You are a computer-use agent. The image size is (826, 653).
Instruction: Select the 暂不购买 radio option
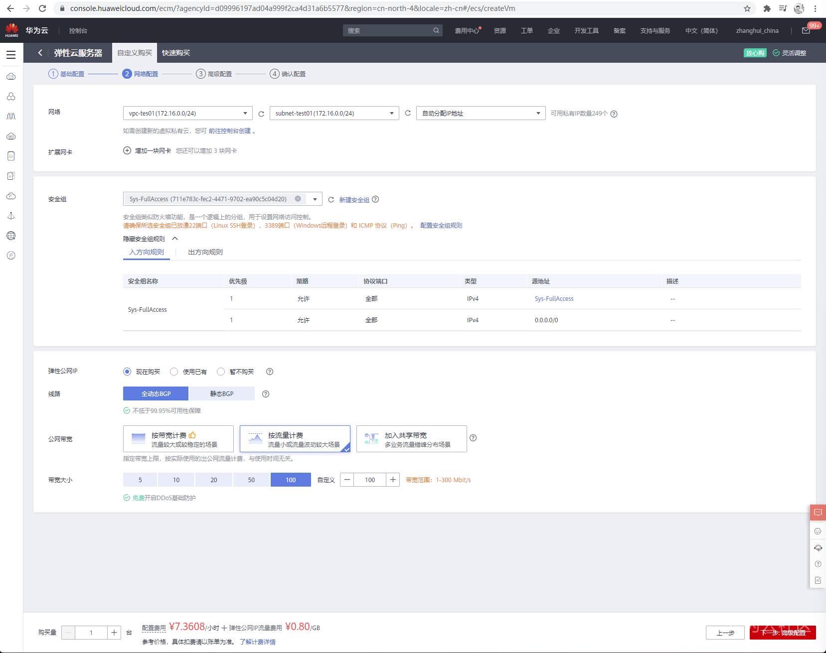click(x=221, y=372)
